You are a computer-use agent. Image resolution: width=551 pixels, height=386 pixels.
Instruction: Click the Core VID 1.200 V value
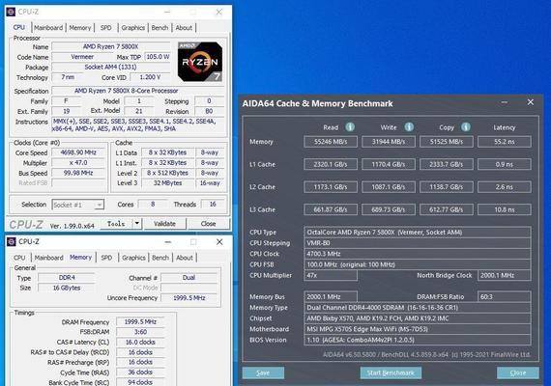(x=150, y=77)
